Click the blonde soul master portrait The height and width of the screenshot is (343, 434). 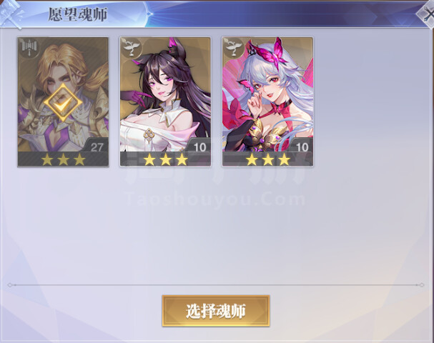click(x=63, y=101)
